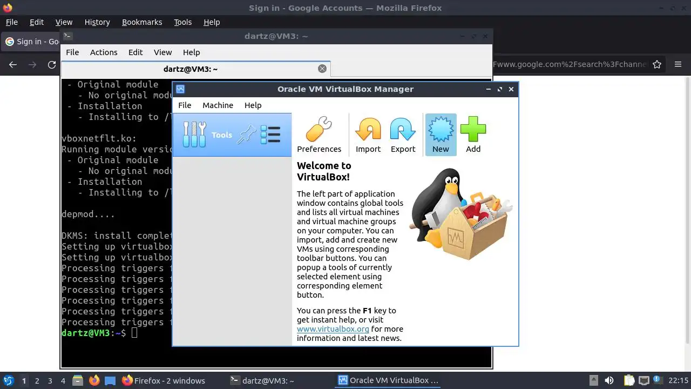Open file manager from panel launcher
The width and height of the screenshot is (691, 389).
78,380
